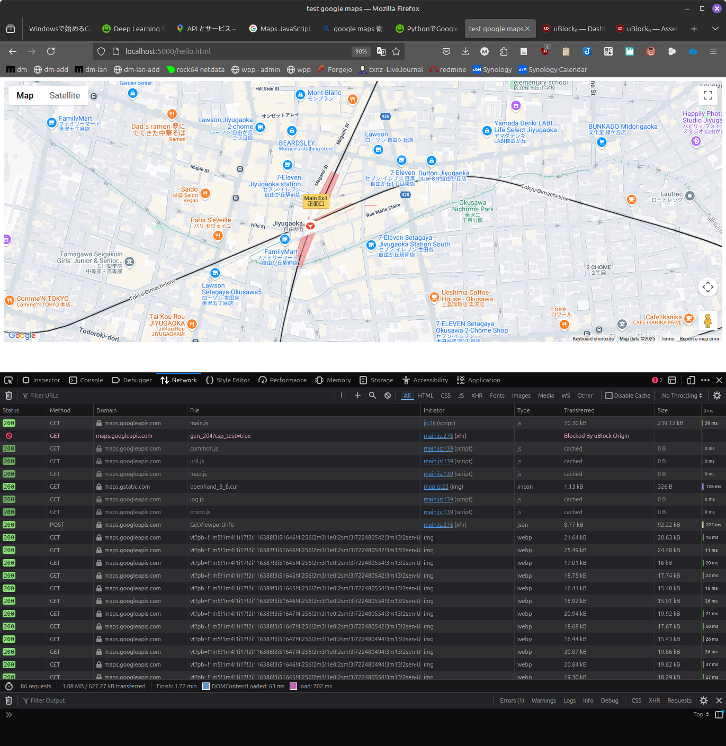The image size is (726, 746).
Task: Pause network traffic recording
Action: pos(343,395)
